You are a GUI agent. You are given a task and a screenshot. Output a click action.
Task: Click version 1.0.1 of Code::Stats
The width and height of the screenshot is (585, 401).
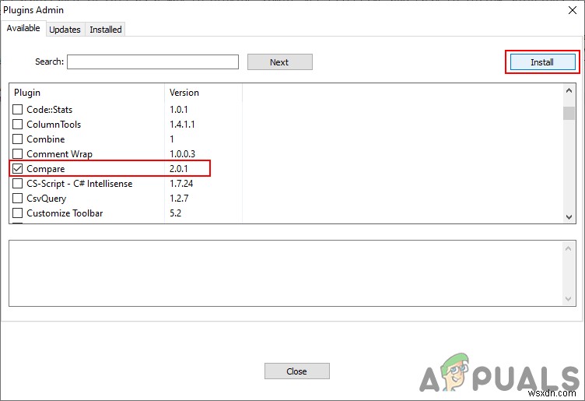179,109
